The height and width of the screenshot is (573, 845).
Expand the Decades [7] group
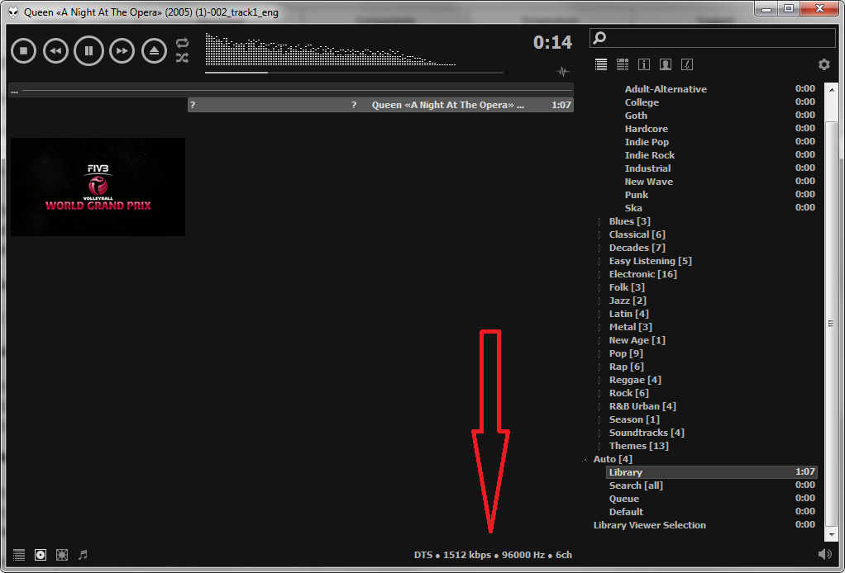point(599,248)
